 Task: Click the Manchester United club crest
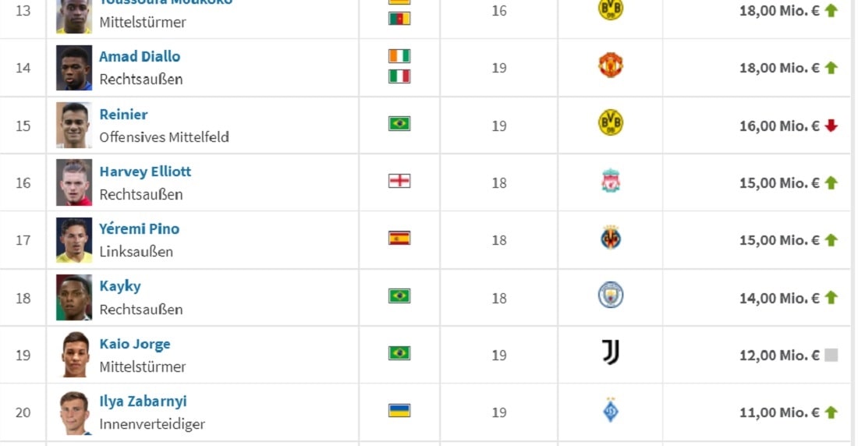[611, 65]
